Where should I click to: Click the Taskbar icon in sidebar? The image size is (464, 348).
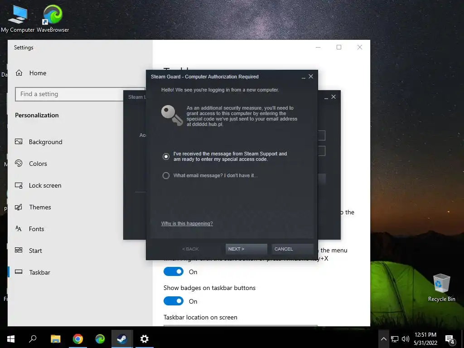point(19,272)
